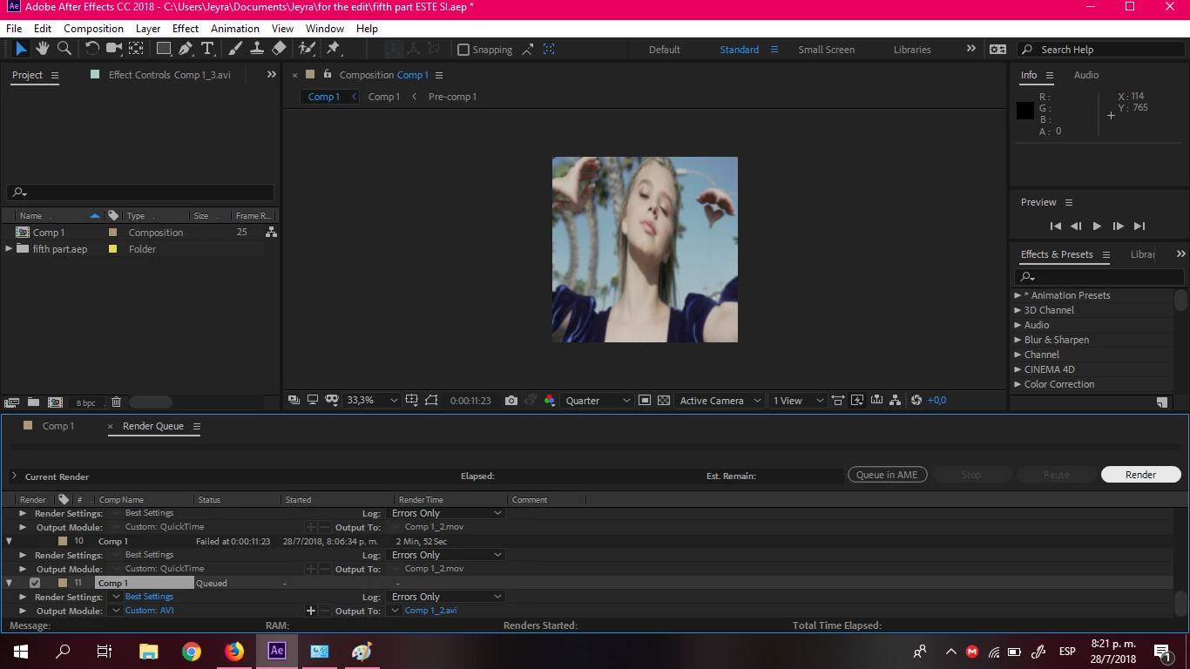Image resolution: width=1190 pixels, height=669 pixels.
Task: Click the new folder icon in Project panel
Action: pos(33,402)
